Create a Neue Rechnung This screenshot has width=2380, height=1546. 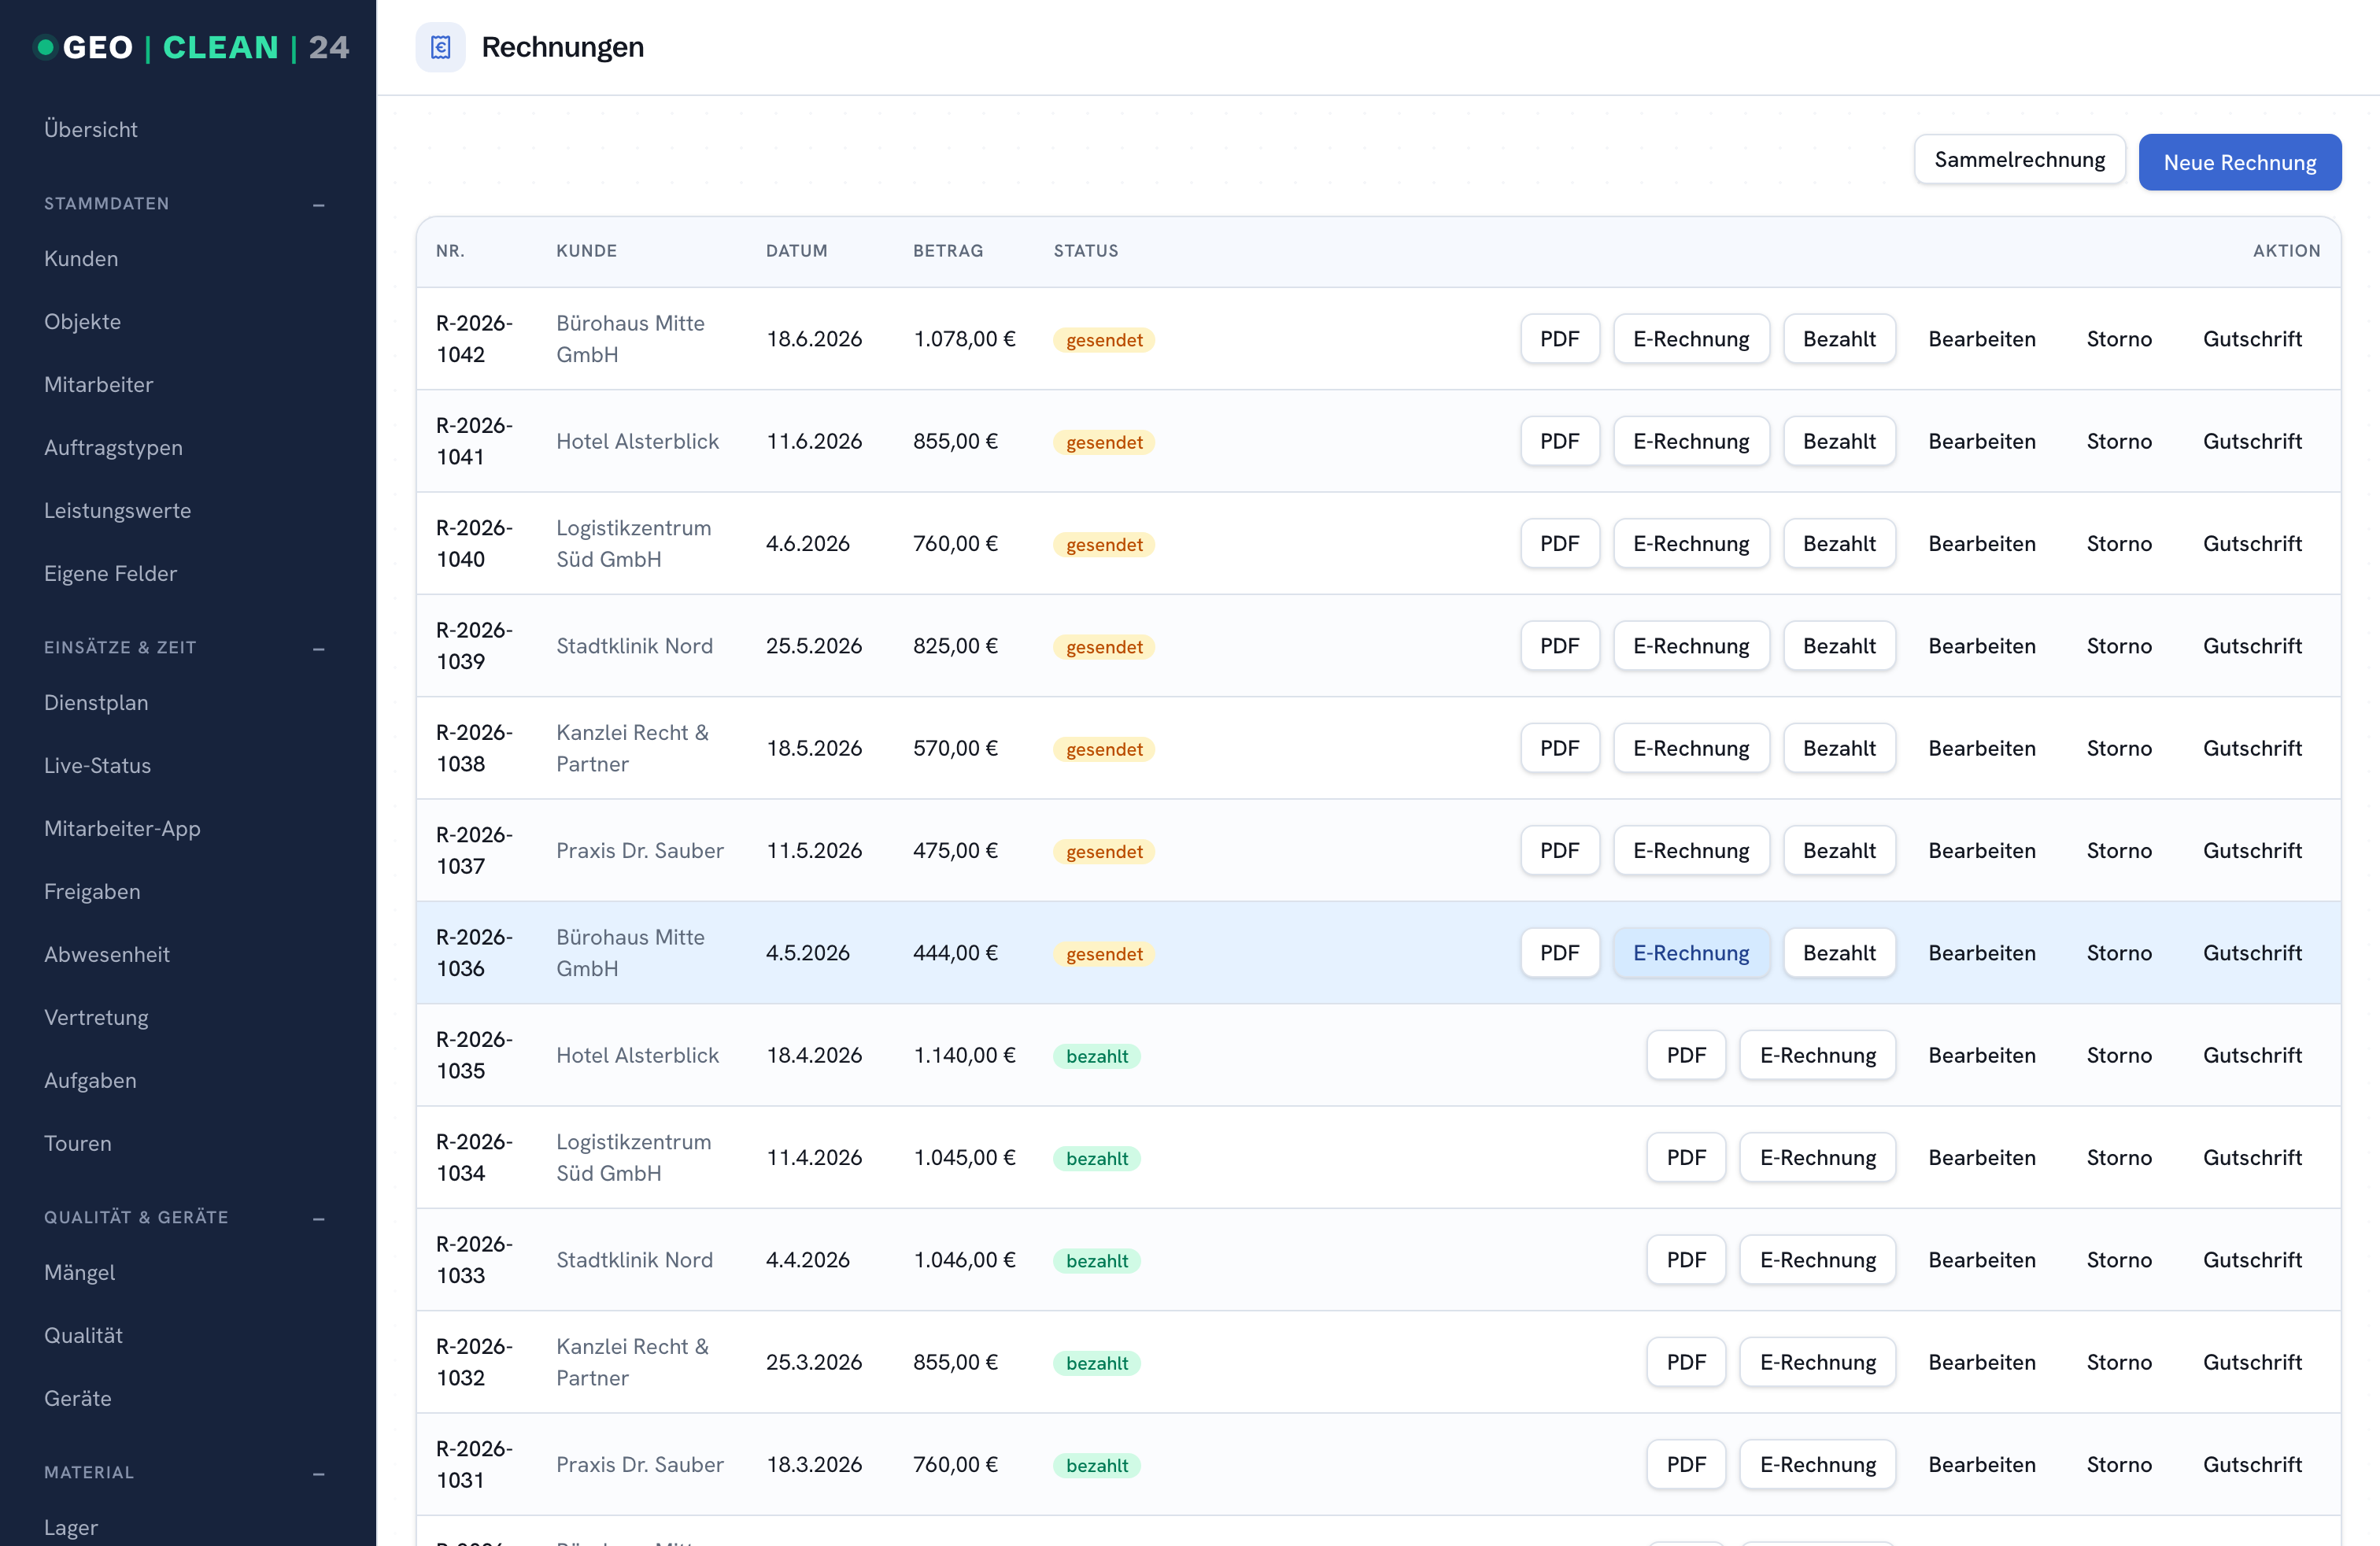coord(2239,162)
